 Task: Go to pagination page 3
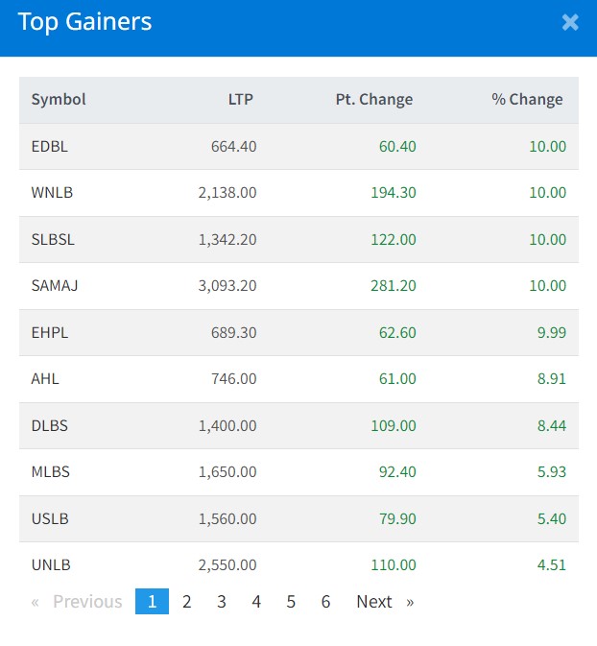click(222, 602)
